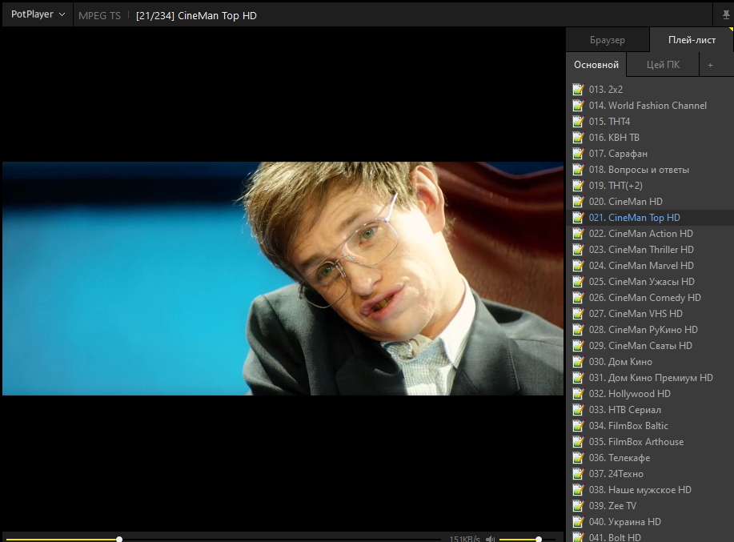This screenshot has width=734, height=542.
Task: Click the icon beside 020. CineMan HD
Action: coord(579,201)
